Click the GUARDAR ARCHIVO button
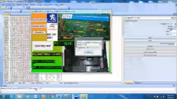The width and height of the screenshot is (177, 99). pos(39,26)
